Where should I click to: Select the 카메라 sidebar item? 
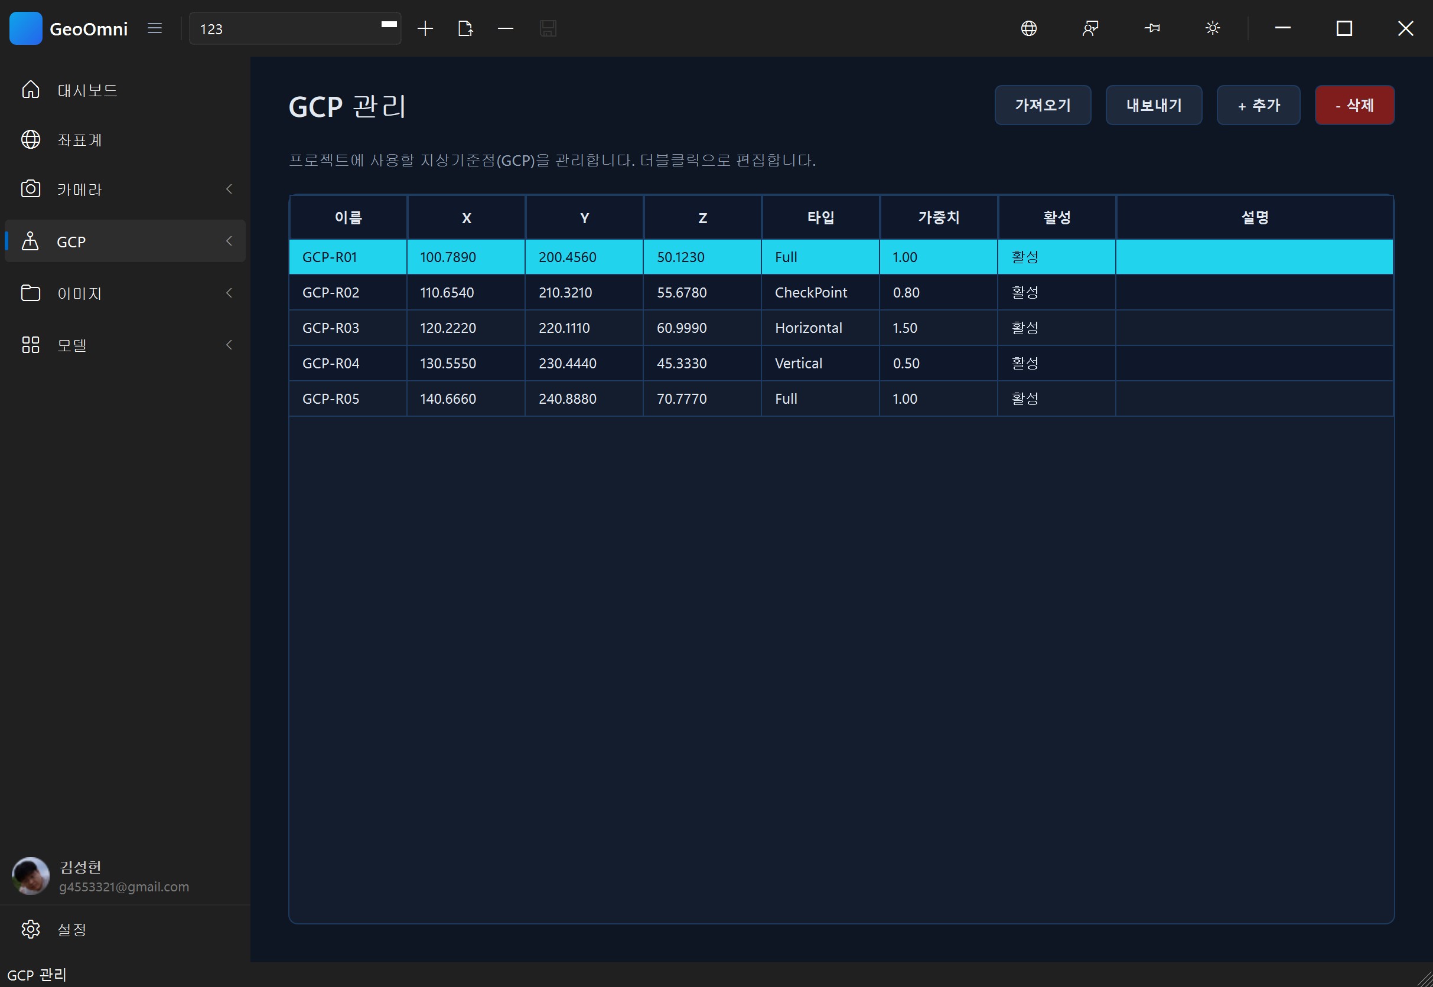click(125, 189)
